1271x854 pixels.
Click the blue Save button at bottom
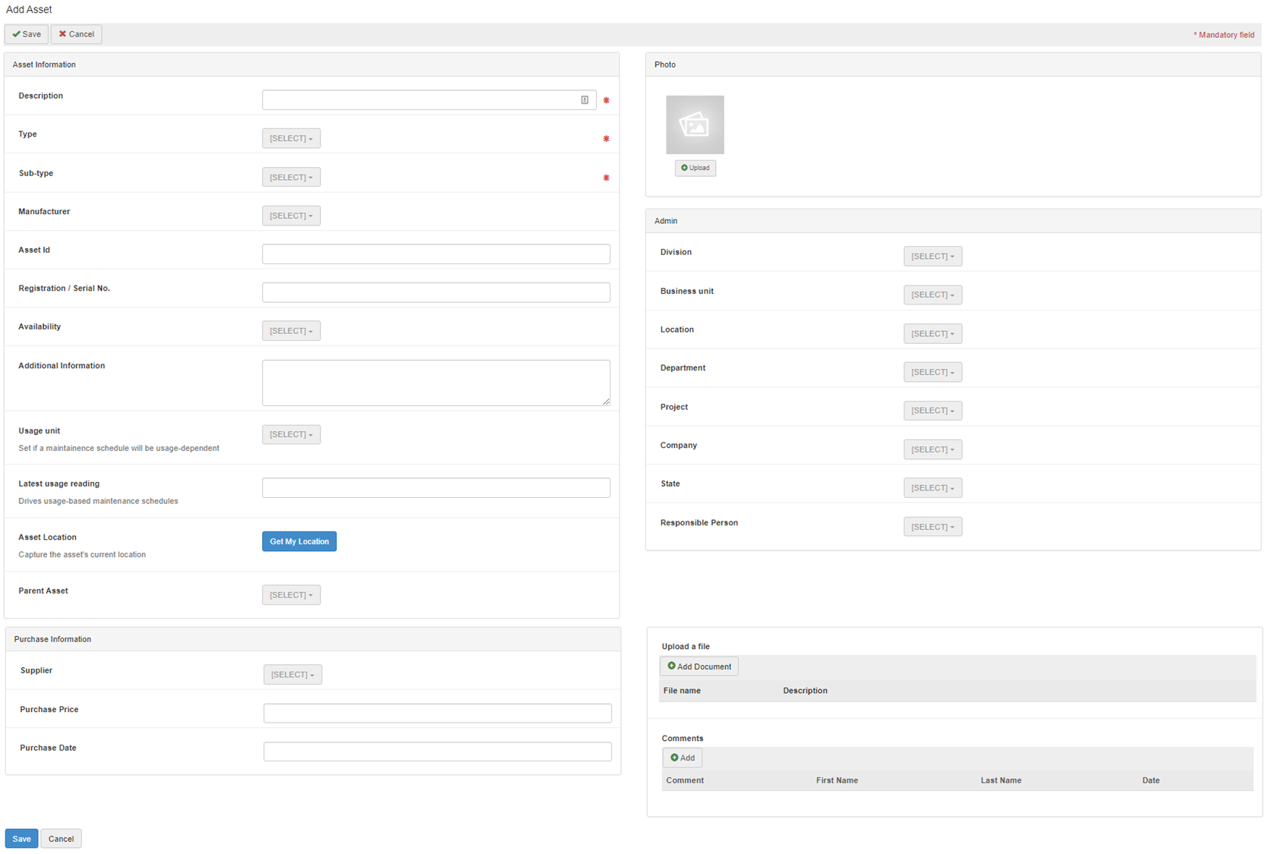21,839
